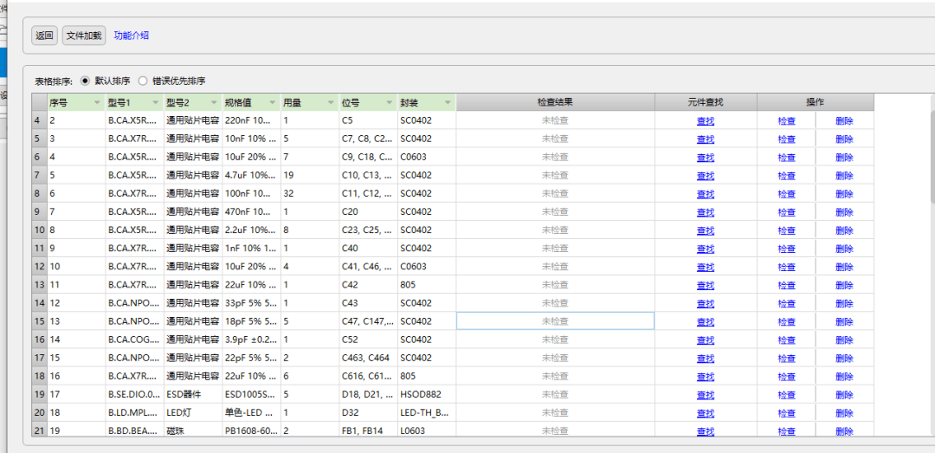Select row header number 12

(x=39, y=267)
